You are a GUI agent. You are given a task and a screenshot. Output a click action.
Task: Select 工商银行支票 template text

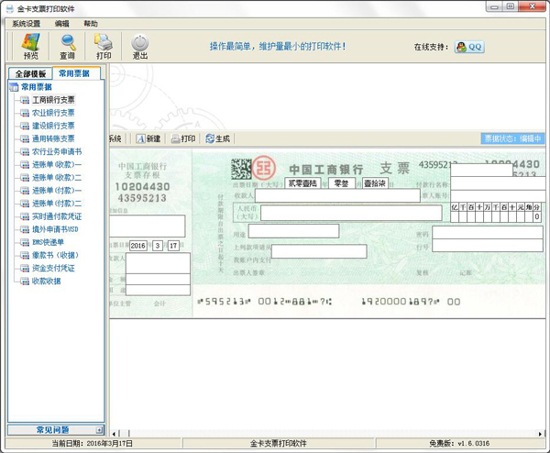pyautogui.click(x=53, y=100)
